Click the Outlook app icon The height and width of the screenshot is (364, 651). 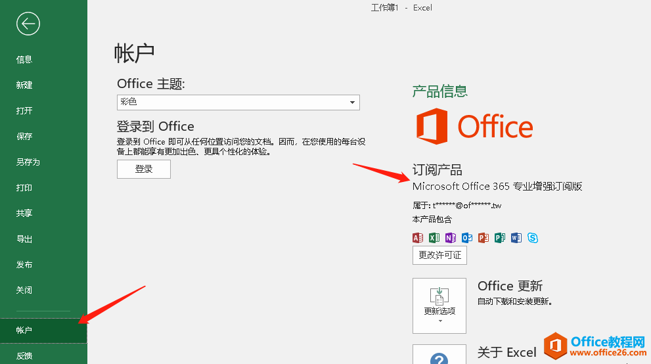pos(467,238)
